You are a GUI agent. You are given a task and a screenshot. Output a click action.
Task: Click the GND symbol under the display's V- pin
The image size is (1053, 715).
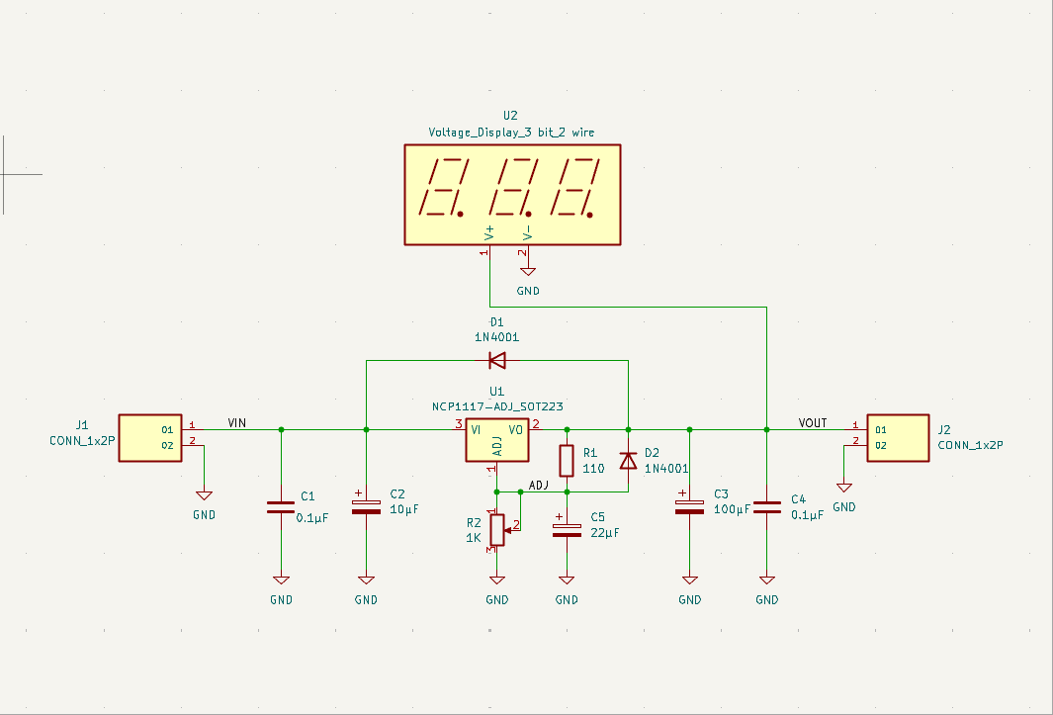point(528,273)
